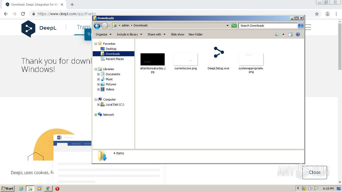Viewport: 342px width, 192px height.
Task: Click the Action Center flag tray icon
Action: tap(316, 189)
